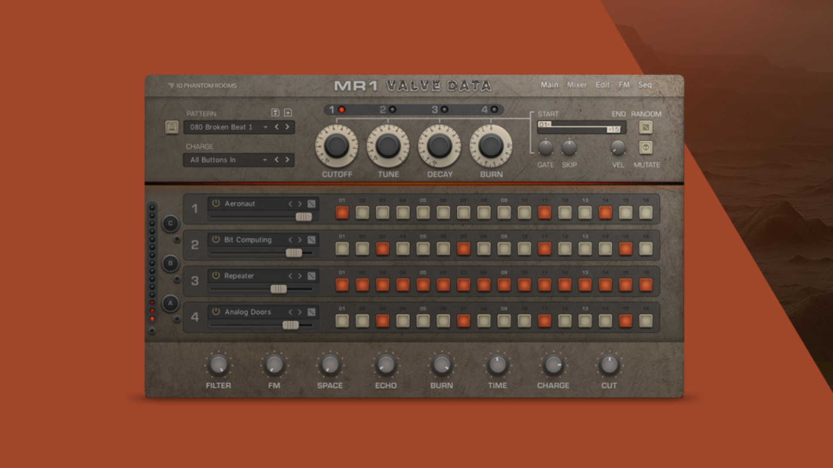Toggle power for Analog Doors track

[x=216, y=312]
